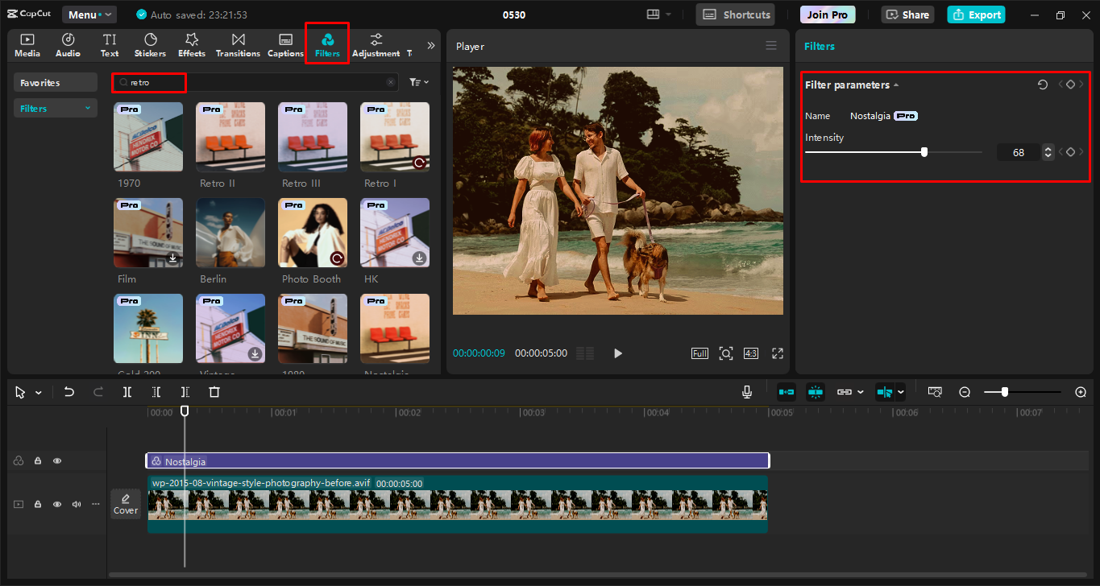Enter fullscreen preview in the Player
Image resolution: width=1100 pixels, height=586 pixels.
(778, 353)
